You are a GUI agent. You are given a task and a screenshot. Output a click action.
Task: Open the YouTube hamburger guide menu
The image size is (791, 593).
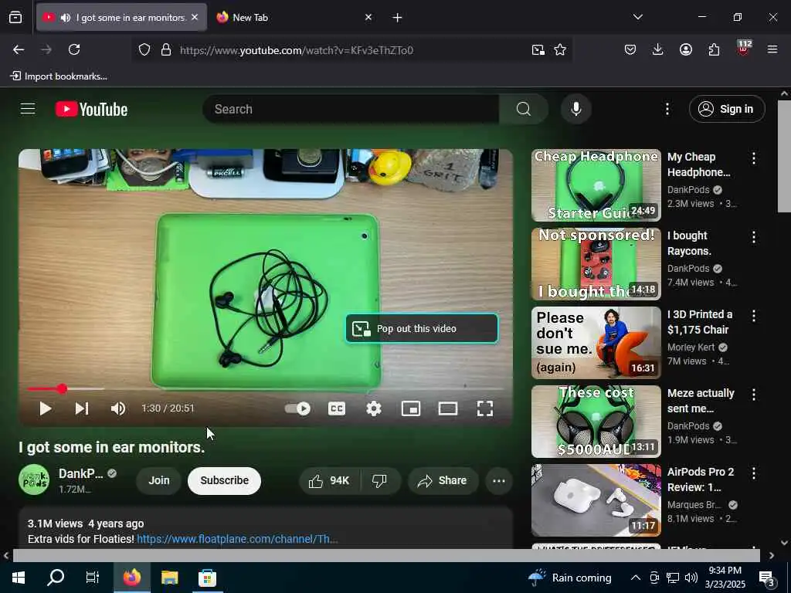(28, 109)
